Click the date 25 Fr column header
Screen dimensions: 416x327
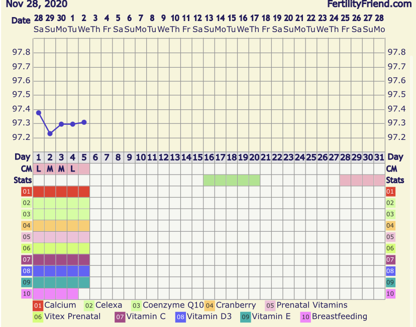coord(345,23)
